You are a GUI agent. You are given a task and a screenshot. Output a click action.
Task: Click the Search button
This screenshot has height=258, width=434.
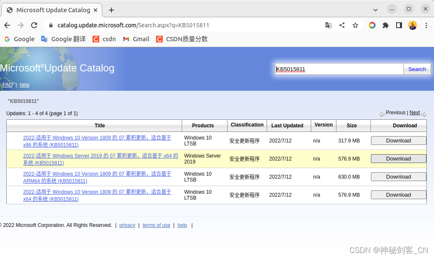point(417,69)
